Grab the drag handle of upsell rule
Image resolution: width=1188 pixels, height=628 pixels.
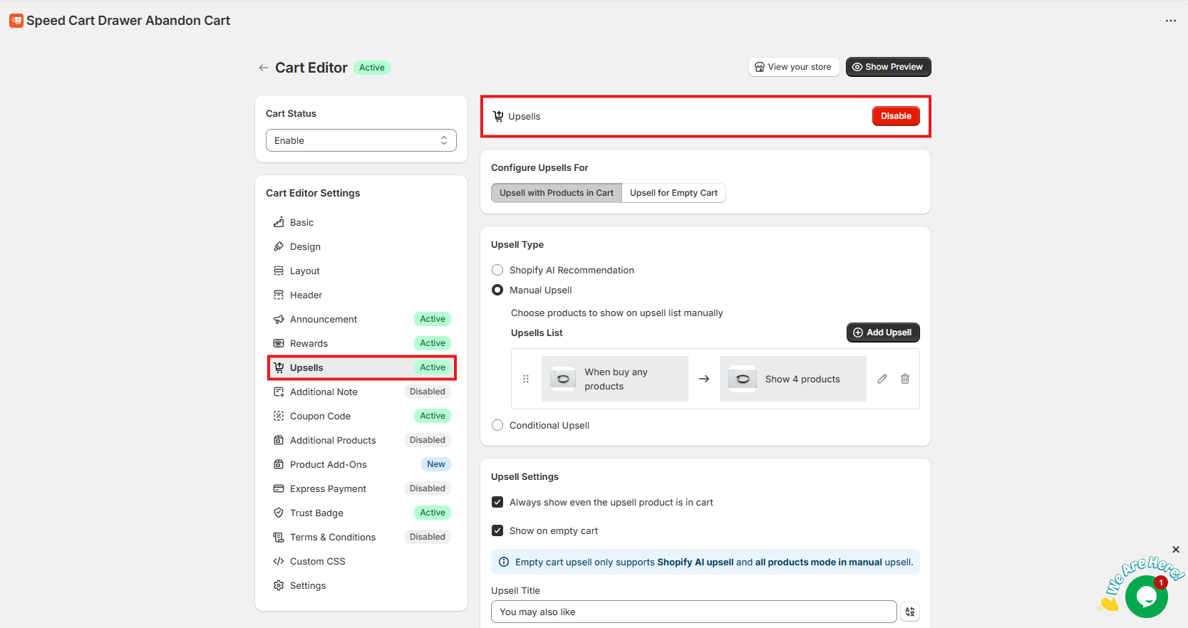pyautogui.click(x=526, y=379)
